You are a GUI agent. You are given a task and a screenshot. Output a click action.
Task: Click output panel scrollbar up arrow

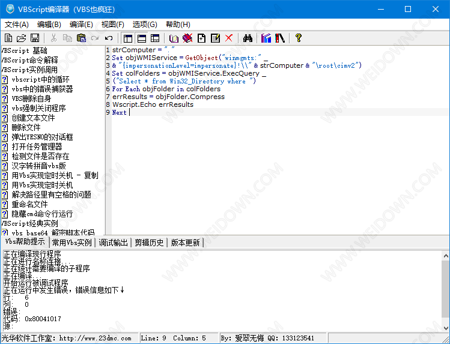446,256
